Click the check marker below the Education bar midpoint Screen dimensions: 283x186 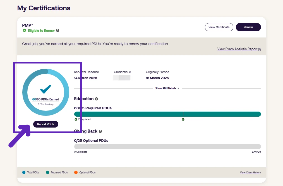pyautogui.click(x=183, y=119)
